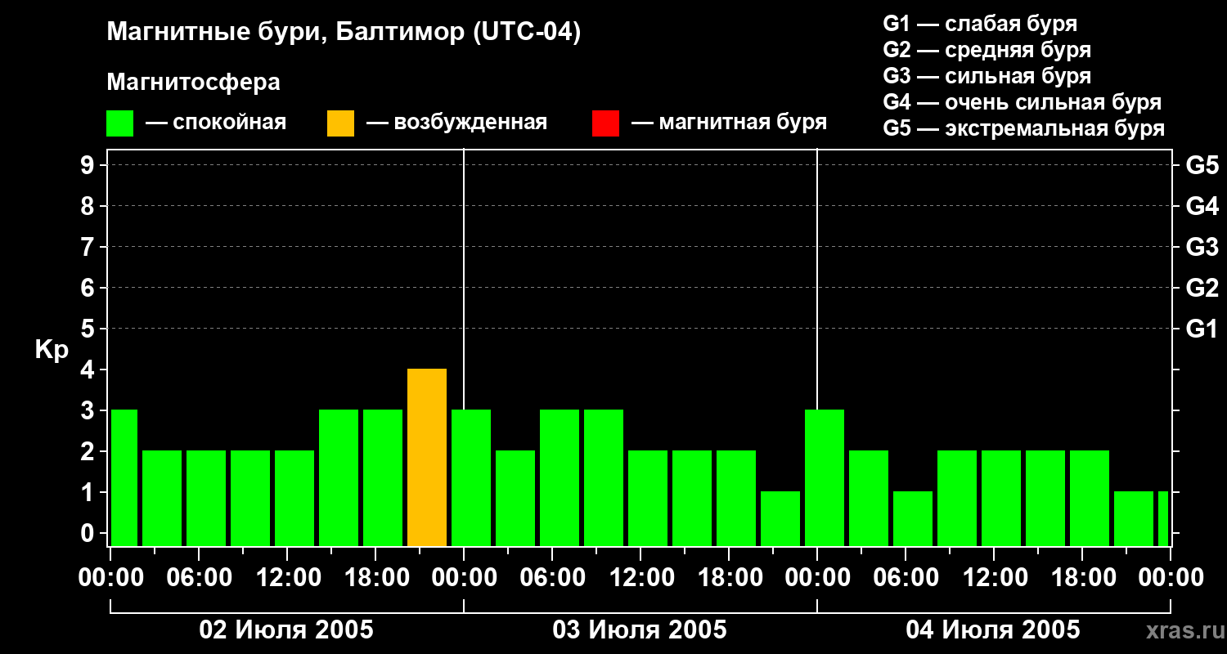This screenshot has width=1227, height=654.
Task: Click 'G4 — очень сильная буря' legend line
Action: pyautogui.click(x=1022, y=102)
